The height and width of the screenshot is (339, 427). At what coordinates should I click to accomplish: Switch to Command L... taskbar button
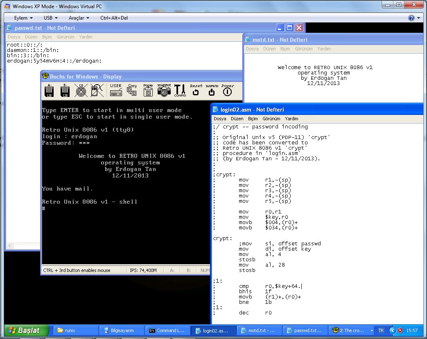(167, 330)
